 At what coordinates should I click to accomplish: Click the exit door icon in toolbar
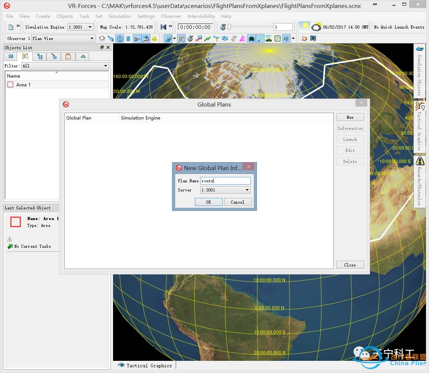point(313,38)
